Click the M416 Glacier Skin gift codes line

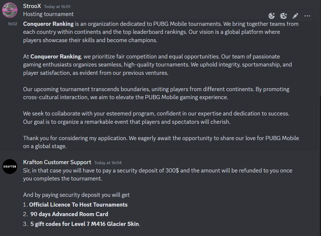[x=85, y=224]
